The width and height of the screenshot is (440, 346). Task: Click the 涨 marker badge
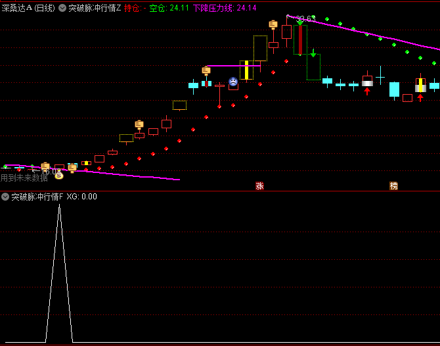click(259, 185)
